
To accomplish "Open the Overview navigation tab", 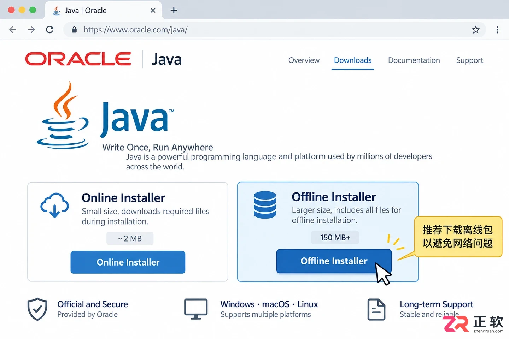I will click(304, 60).
